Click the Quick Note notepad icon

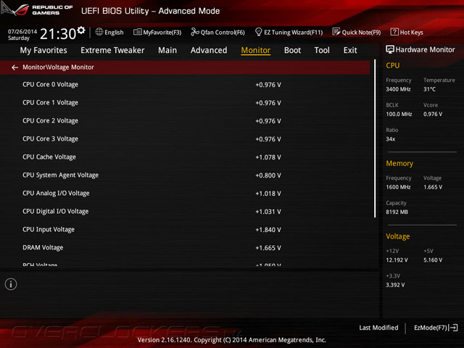pos(336,32)
